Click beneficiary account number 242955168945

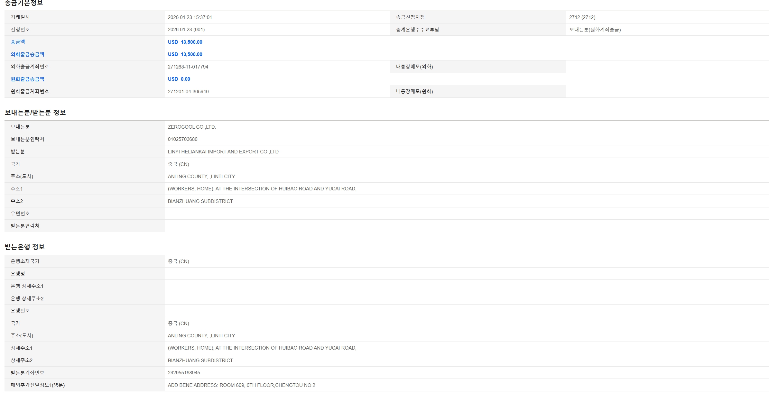point(184,373)
